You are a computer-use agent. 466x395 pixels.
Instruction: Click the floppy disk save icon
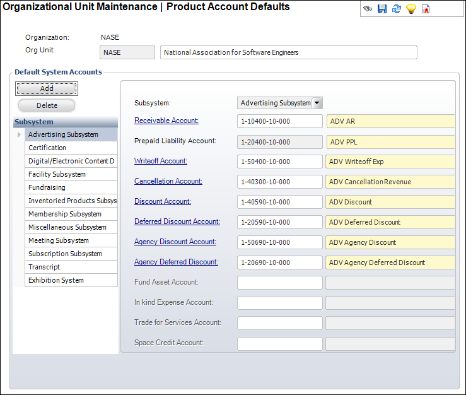[382, 9]
